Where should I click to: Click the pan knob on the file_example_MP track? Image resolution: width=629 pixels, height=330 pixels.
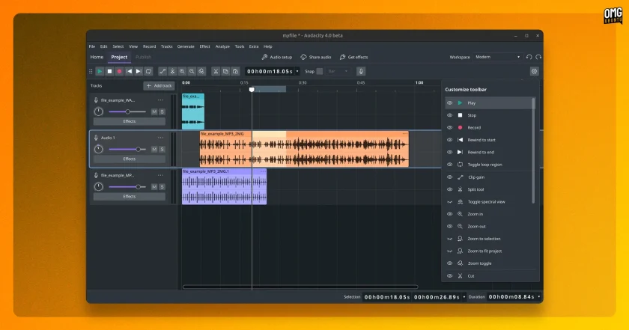click(x=98, y=187)
